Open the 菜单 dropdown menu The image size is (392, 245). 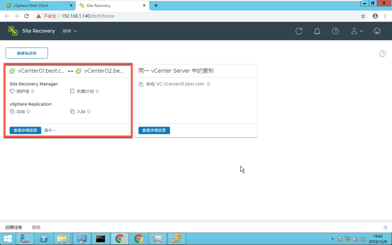[70, 31]
